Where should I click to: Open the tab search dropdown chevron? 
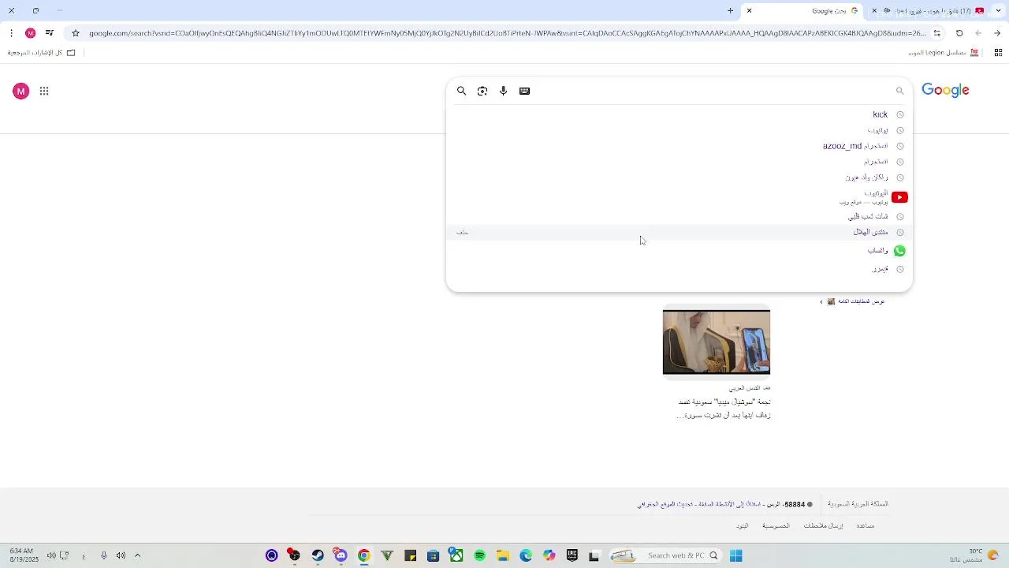[999, 11]
